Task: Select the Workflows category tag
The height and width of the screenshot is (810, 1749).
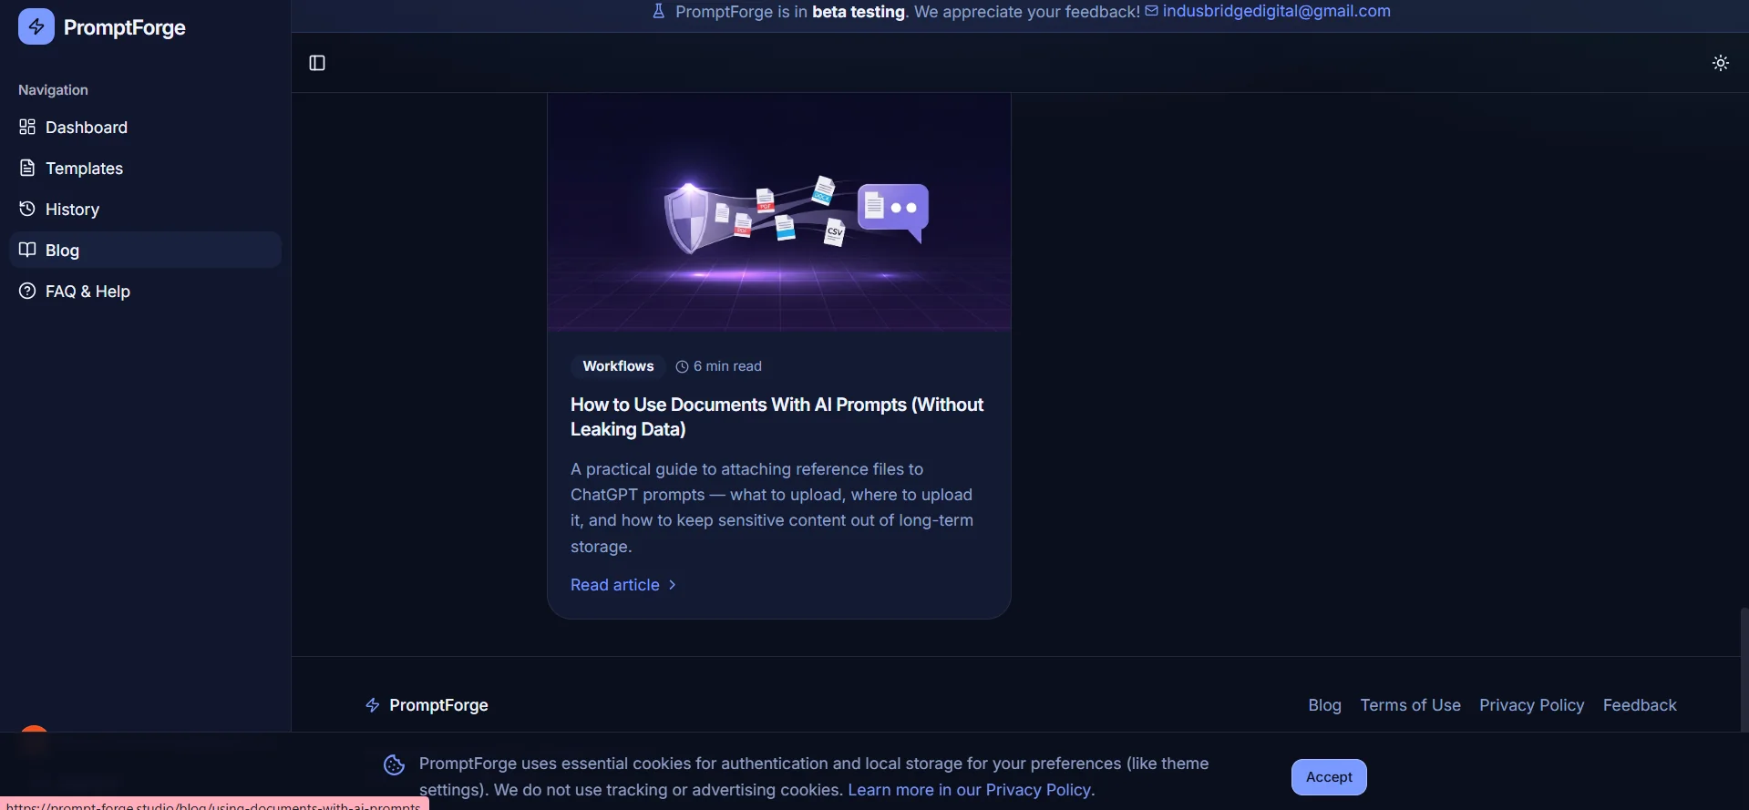Action: pos(618,365)
